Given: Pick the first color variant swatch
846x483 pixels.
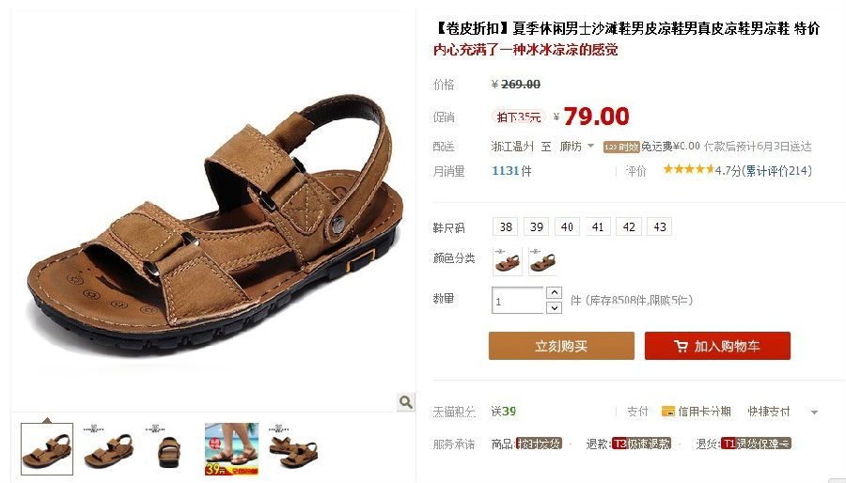Looking at the screenshot, I should tap(508, 261).
